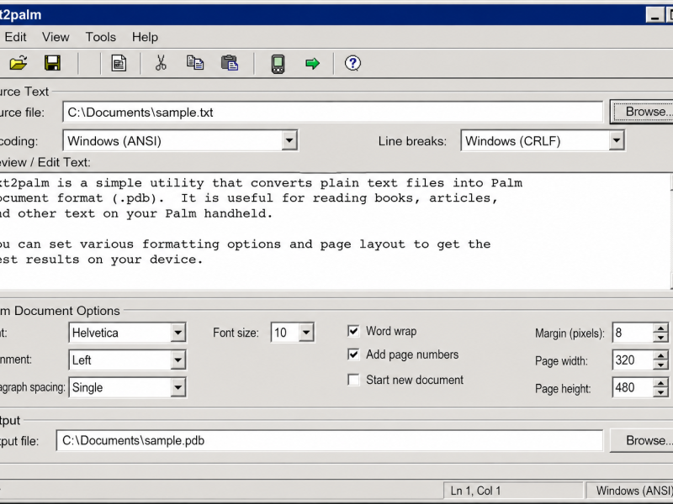This screenshot has height=504, width=673.
Task: Click the output file path sample.pdb field
Action: point(329,440)
